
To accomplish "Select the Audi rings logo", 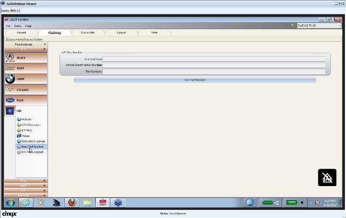I will pyautogui.click(x=10, y=68).
